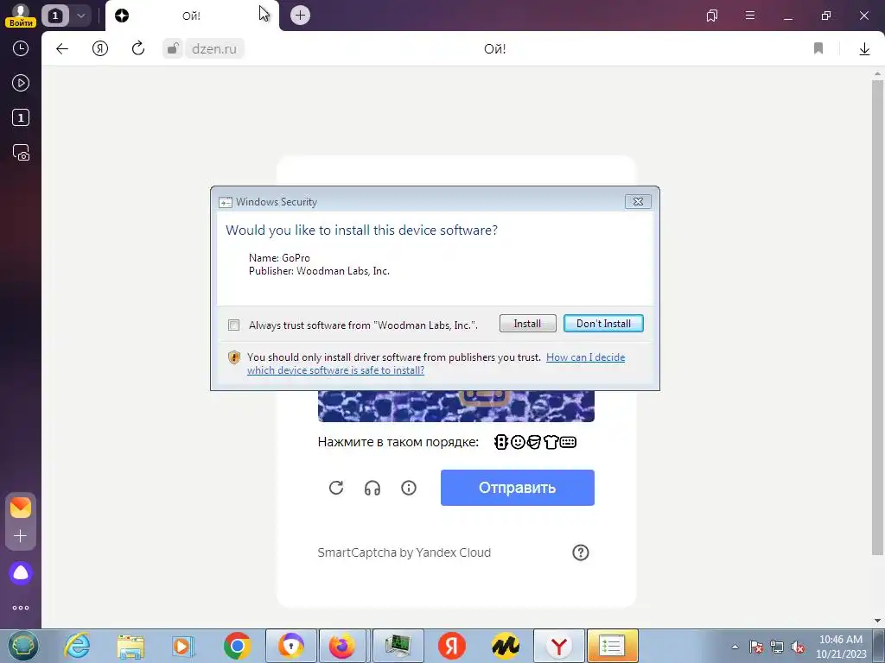The image size is (885, 663).
Task: Go back with the arrow button
Action: [x=62, y=49]
